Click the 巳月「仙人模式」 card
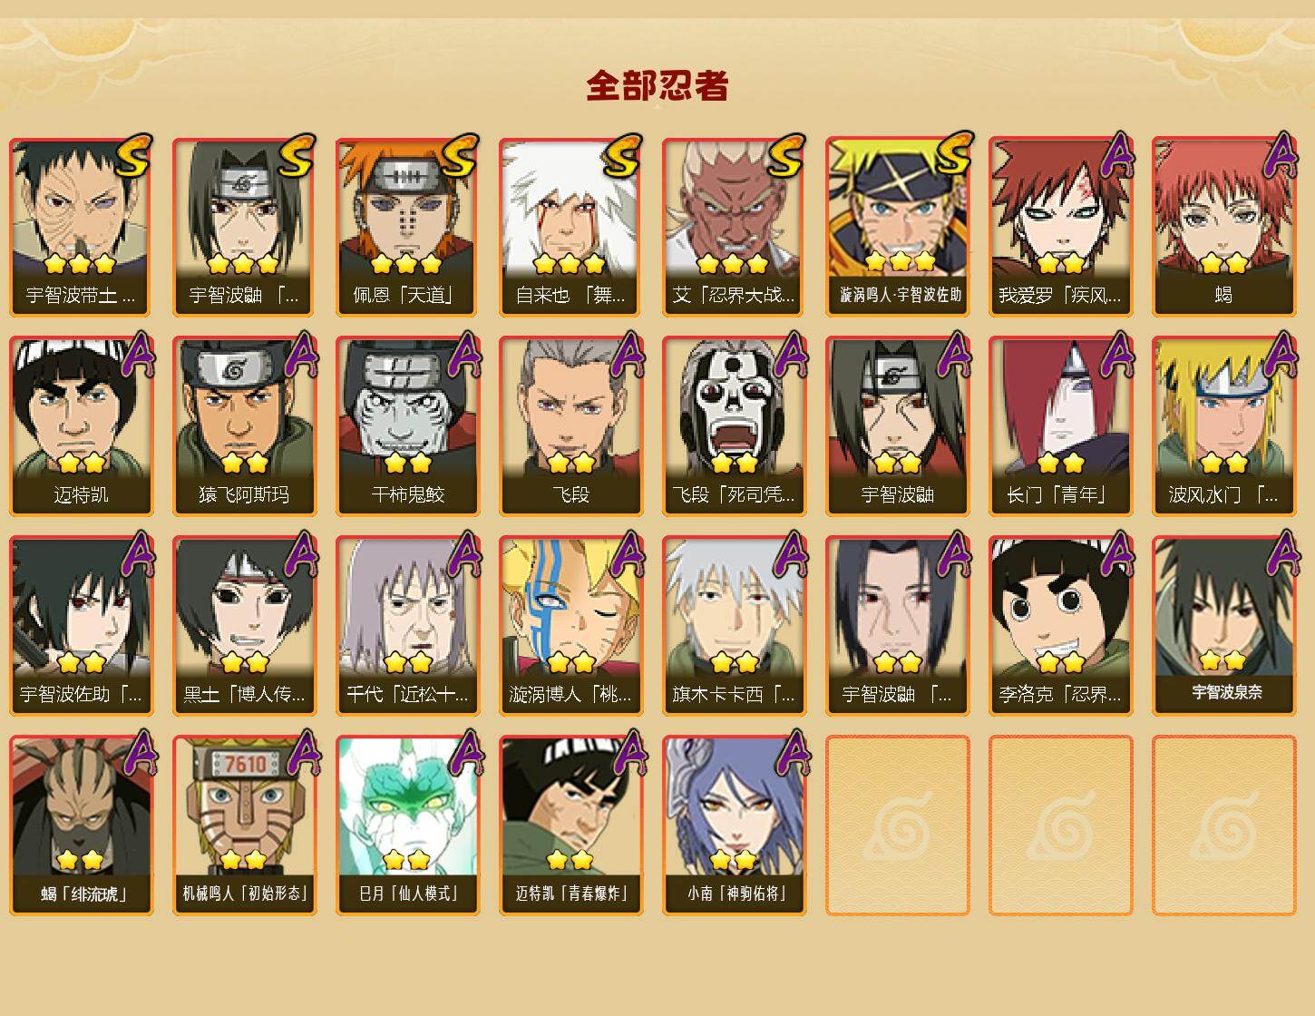Image resolution: width=1315 pixels, height=1016 pixels. [407, 825]
